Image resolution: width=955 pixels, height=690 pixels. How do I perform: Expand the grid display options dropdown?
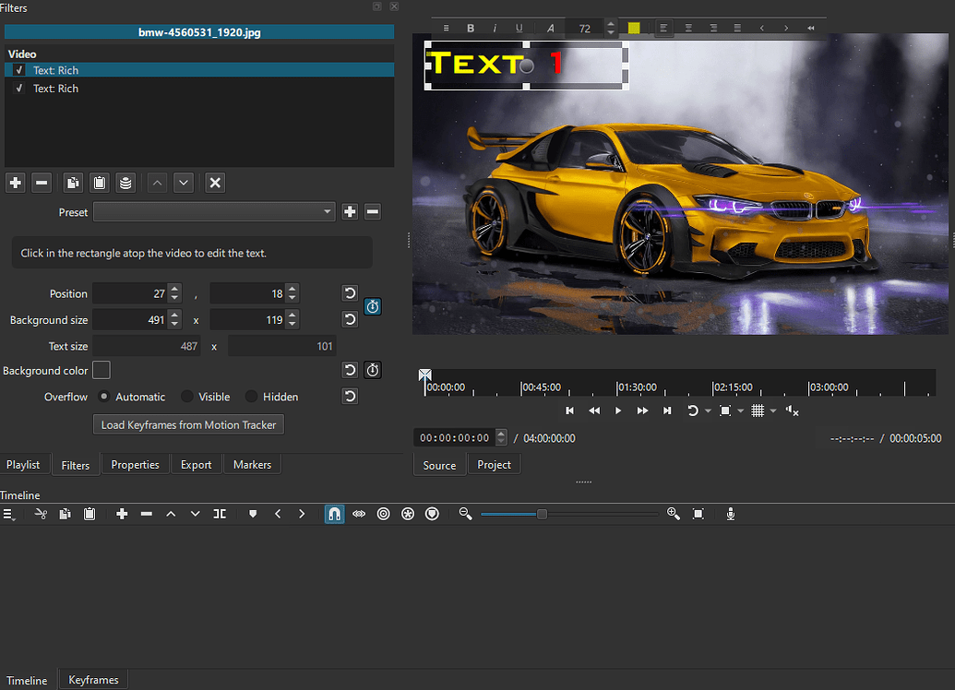tap(773, 410)
